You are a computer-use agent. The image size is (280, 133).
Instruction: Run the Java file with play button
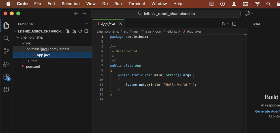[224, 24]
